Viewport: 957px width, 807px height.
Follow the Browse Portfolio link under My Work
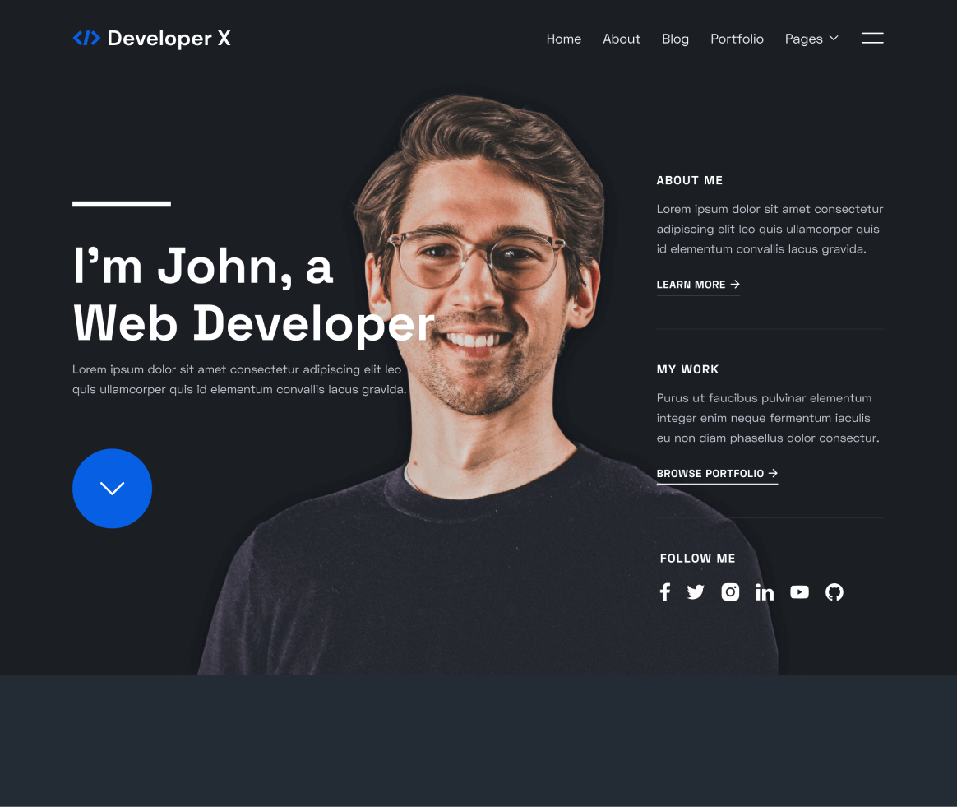(x=710, y=473)
